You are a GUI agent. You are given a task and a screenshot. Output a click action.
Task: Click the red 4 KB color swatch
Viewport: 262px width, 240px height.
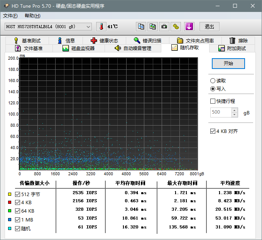(x=10, y=202)
